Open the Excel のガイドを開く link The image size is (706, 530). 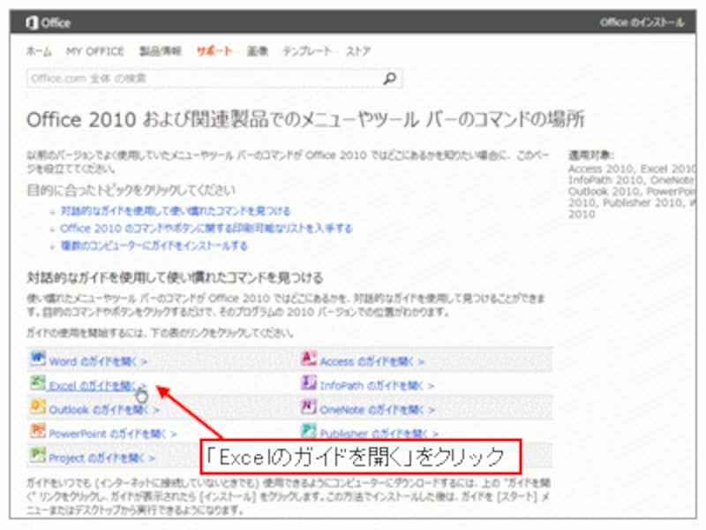point(98,386)
